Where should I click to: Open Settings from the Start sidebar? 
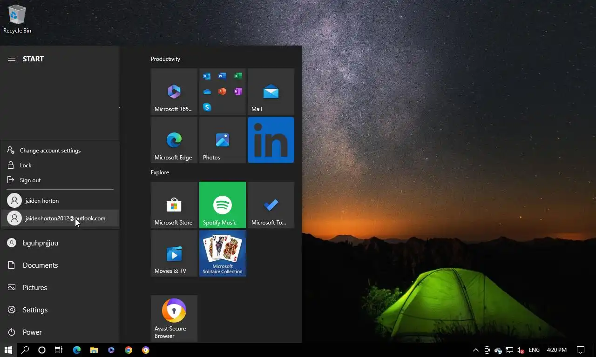60,310
